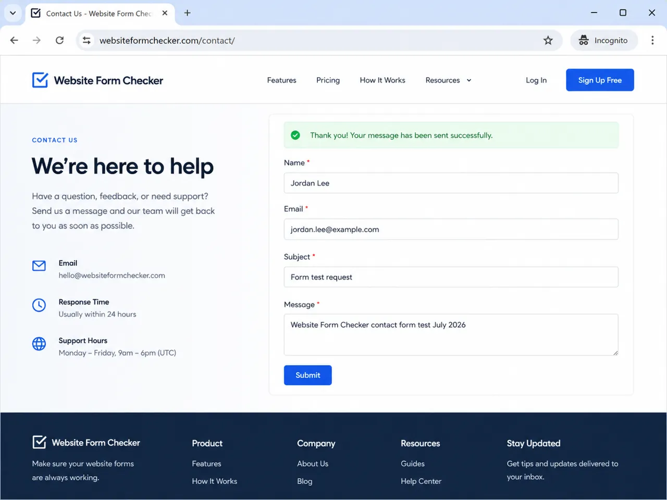Click the Website Form Checker header title
The width and height of the screenshot is (667, 500).
pos(108,80)
